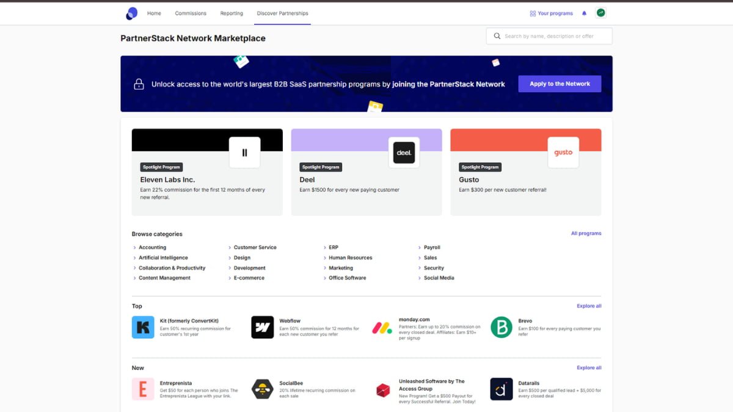The height and width of the screenshot is (412, 733).
Task: Open the All programs link
Action: [x=586, y=233]
